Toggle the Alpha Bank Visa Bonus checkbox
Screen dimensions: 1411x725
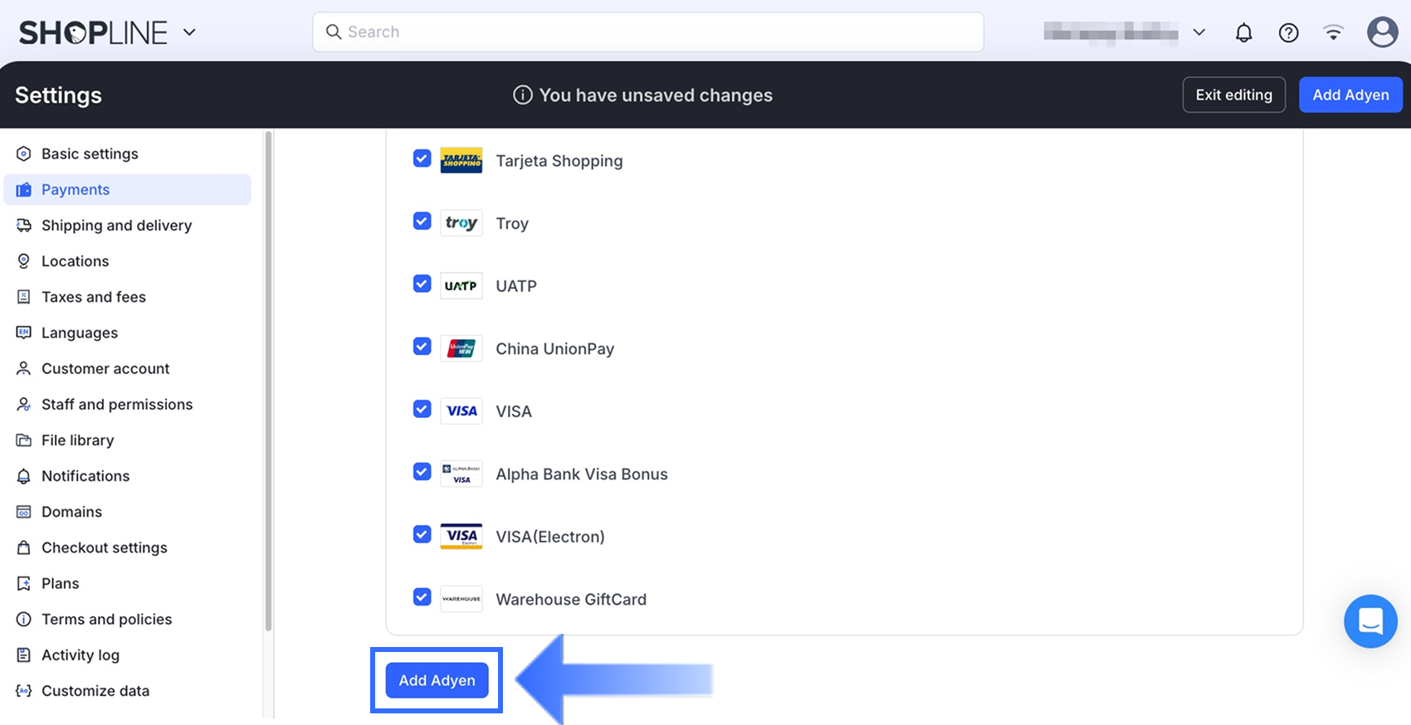pyautogui.click(x=422, y=472)
